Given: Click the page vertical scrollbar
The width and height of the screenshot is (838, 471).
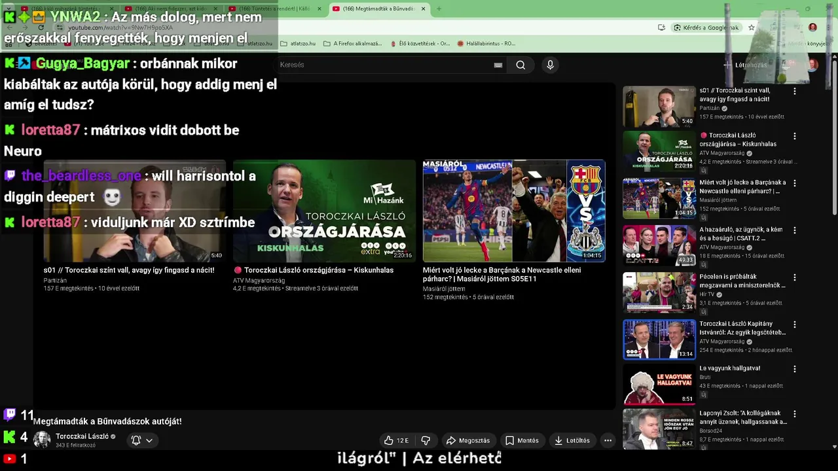Looking at the screenshot, I should tap(834, 137).
